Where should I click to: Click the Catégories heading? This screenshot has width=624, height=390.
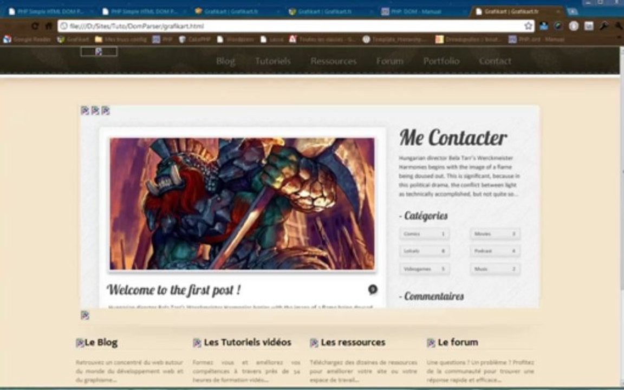click(424, 216)
